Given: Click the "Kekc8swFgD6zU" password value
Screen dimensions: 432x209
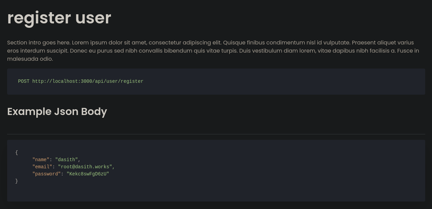Looking at the screenshot, I should coord(88,174).
